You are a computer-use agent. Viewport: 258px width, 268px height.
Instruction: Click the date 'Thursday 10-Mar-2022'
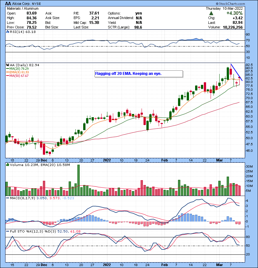[224, 8]
